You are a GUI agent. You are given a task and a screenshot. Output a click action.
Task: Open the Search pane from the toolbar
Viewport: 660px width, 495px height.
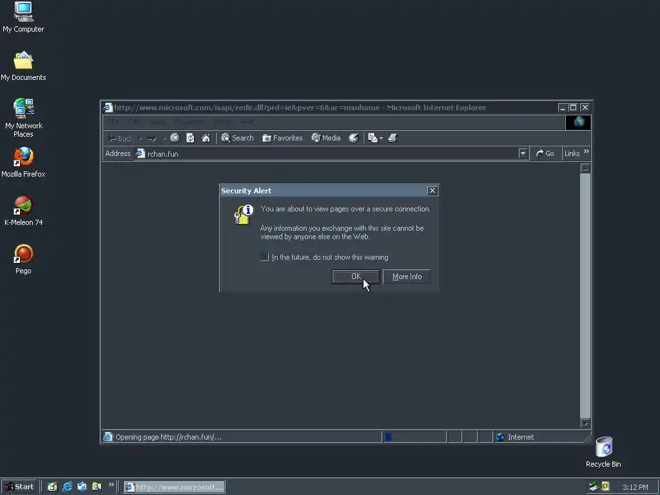pyautogui.click(x=237, y=138)
